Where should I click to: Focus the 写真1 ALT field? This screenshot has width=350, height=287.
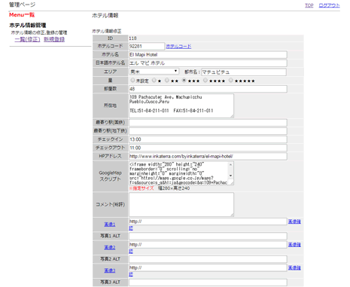208,236
